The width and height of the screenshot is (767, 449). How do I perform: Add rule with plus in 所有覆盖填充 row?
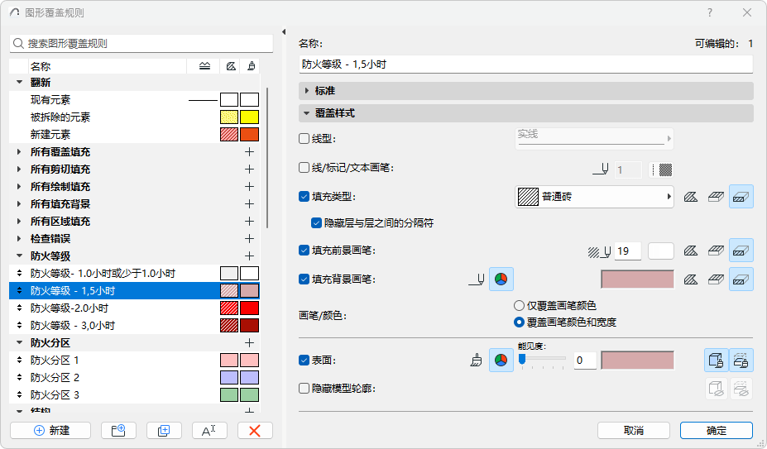[x=250, y=152]
